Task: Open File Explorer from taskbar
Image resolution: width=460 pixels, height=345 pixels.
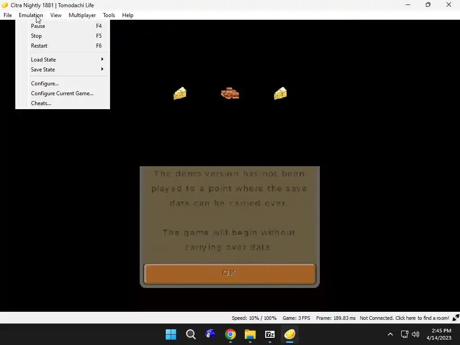Action: coord(250,334)
